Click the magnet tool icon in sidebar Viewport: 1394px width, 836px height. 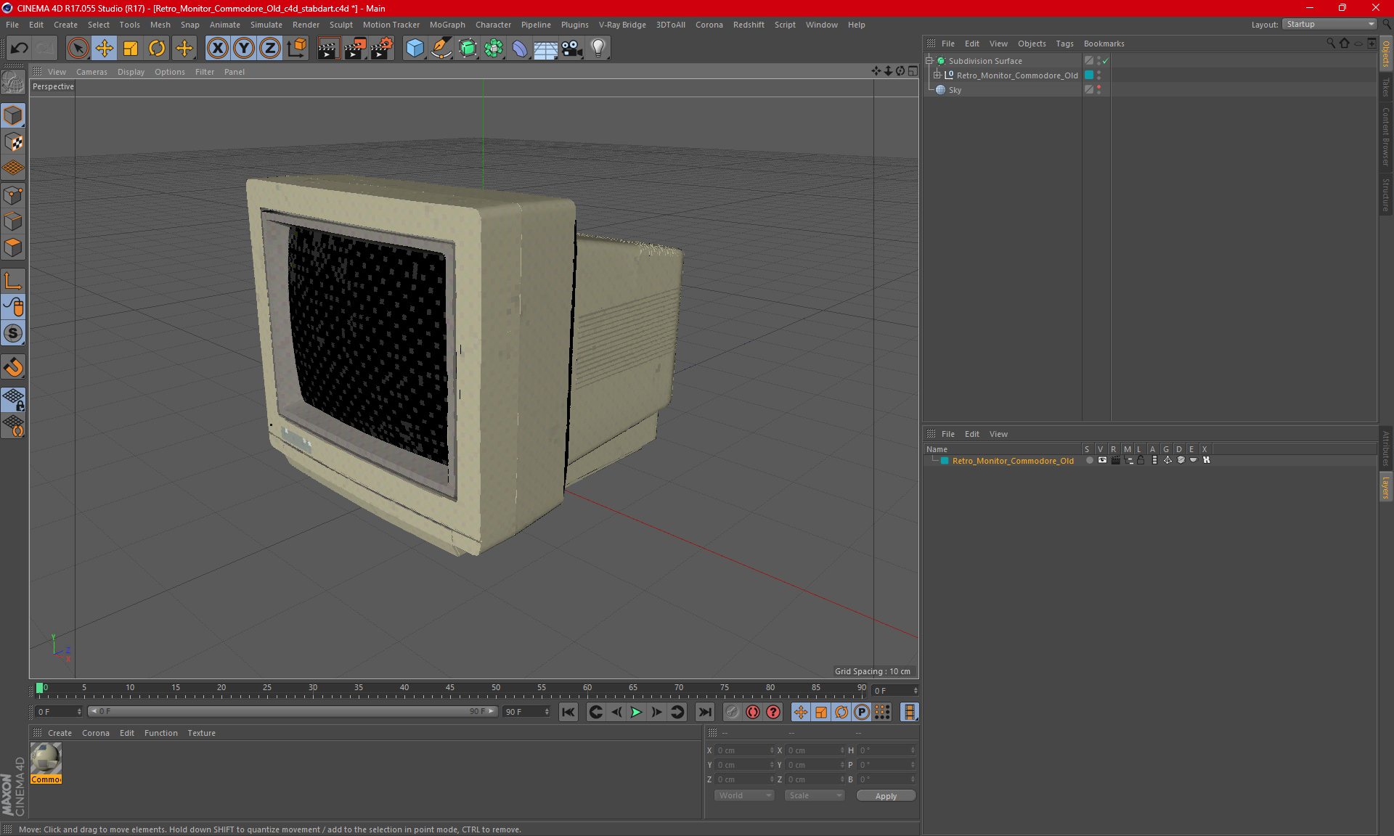click(13, 367)
